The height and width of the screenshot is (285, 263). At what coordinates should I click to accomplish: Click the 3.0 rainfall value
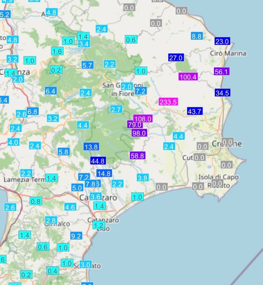pyautogui.click(x=86, y=264)
